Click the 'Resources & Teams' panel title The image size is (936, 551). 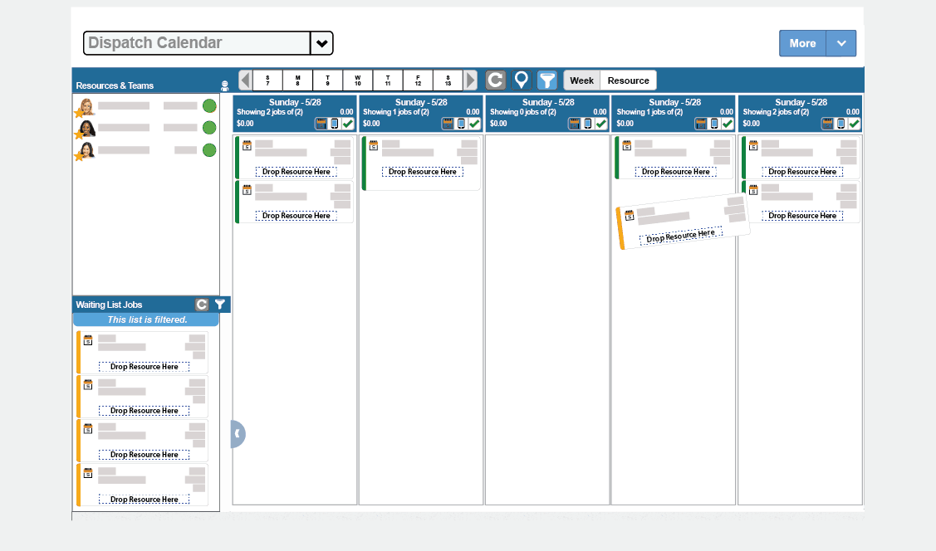tap(115, 85)
